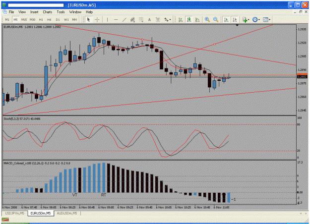Switch timeframe to M30
The image size is (310, 224).
click(x=32, y=19)
